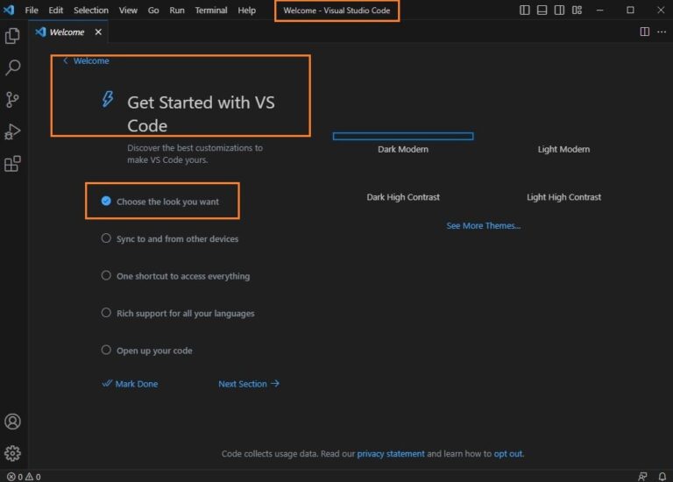673x482 pixels.
Task: Select the Welcome editor tab
Action: (x=67, y=32)
